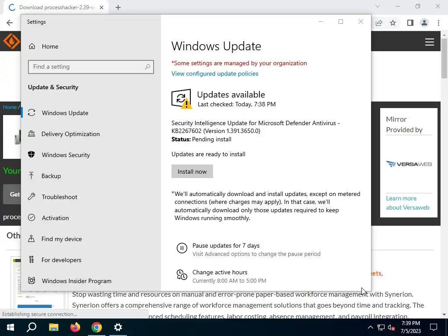Switch to Download processhacker Chrome tab
448x336 pixels.
click(x=56, y=7)
